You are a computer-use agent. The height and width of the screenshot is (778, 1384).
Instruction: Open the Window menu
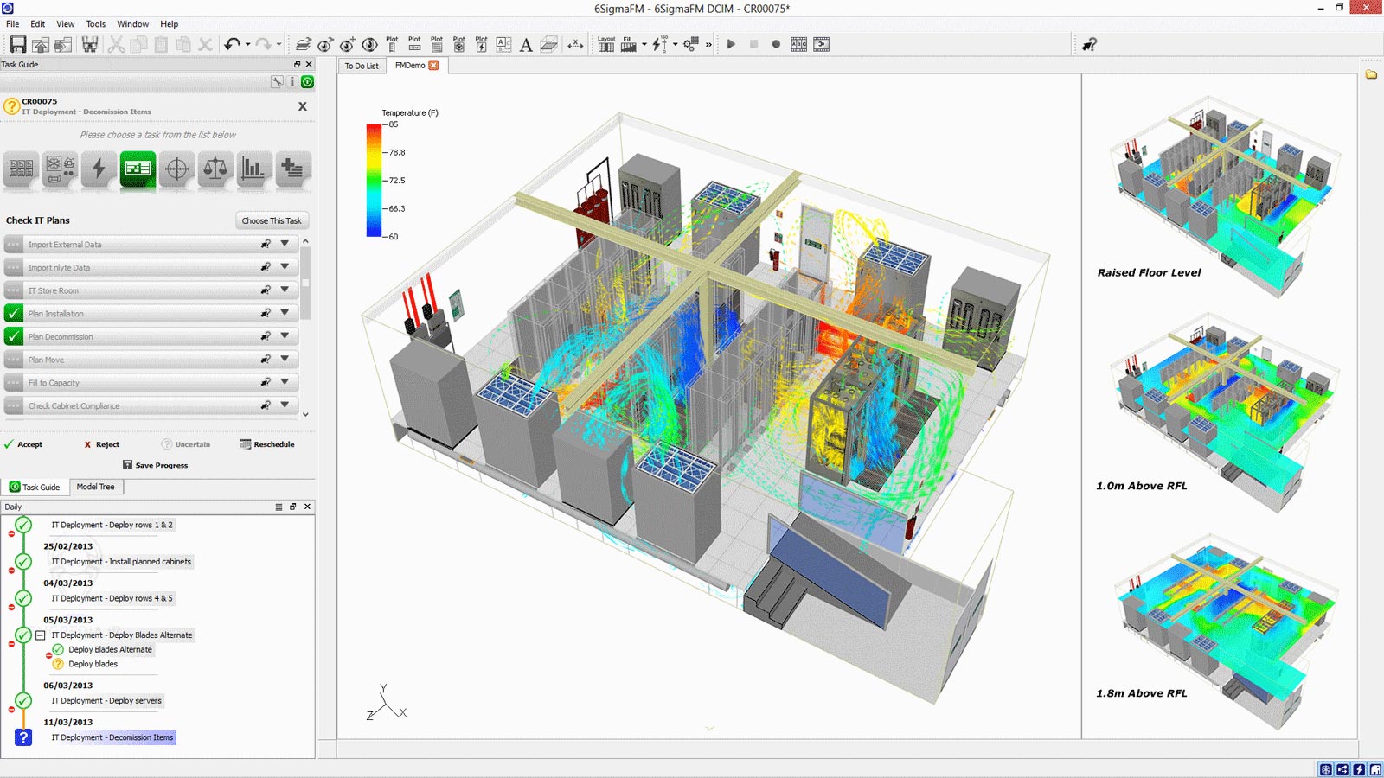tap(132, 24)
